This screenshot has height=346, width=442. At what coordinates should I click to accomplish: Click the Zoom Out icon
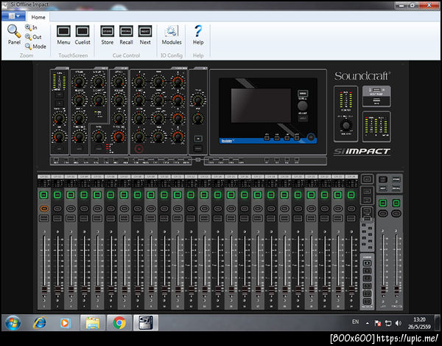(x=28, y=37)
